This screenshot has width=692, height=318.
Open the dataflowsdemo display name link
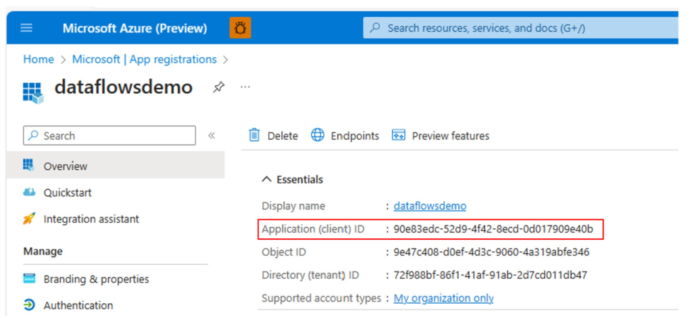[430, 206]
